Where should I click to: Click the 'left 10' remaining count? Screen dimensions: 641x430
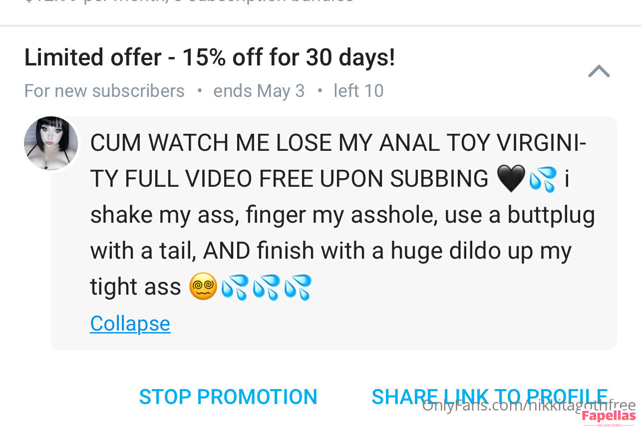[x=358, y=91]
